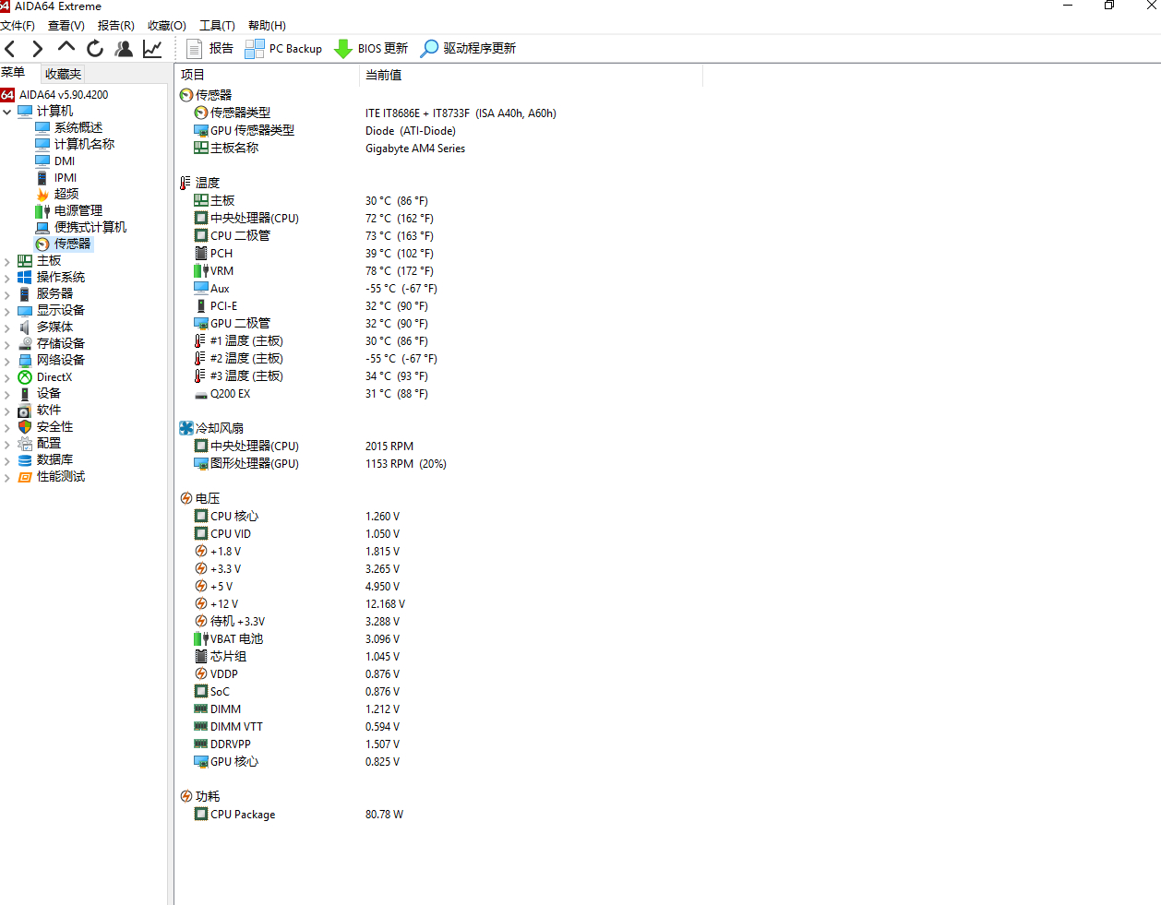Open the 报告(R) menu
The height and width of the screenshot is (905, 1161).
pos(116,26)
